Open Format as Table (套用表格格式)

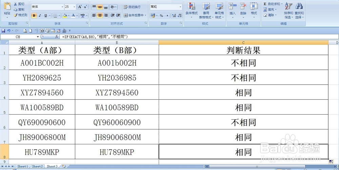tap(206, 10)
